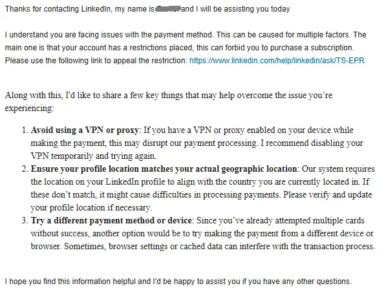Click list number 2 marker
The width and height of the screenshot is (386, 297).
(x=25, y=169)
